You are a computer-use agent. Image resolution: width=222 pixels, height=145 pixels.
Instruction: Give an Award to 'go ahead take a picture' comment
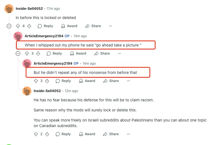[78, 53]
